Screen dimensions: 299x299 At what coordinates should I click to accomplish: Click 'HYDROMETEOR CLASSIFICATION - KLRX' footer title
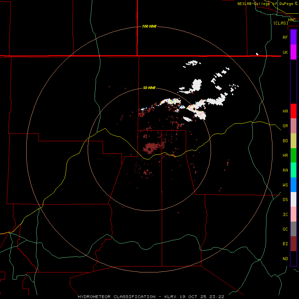pos(127,297)
